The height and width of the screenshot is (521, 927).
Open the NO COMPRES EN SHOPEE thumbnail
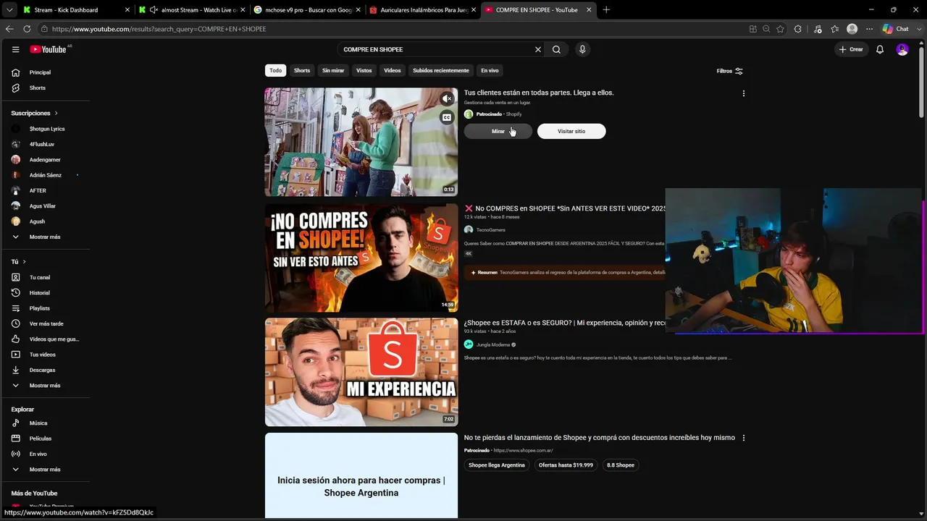point(361,258)
